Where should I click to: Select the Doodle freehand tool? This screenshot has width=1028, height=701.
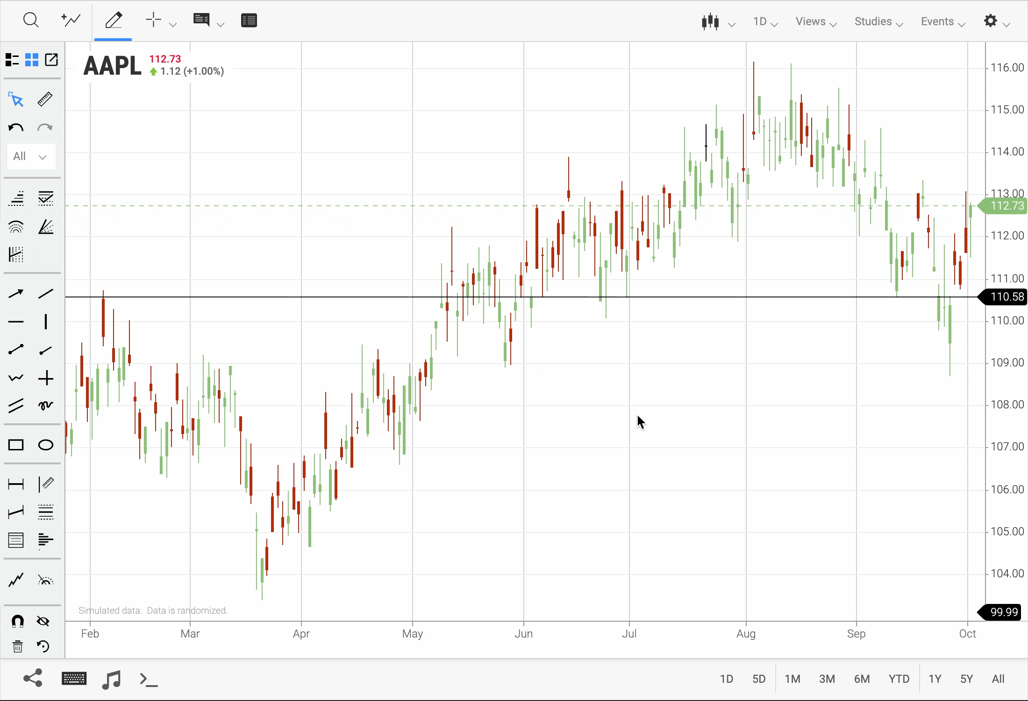coord(45,406)
